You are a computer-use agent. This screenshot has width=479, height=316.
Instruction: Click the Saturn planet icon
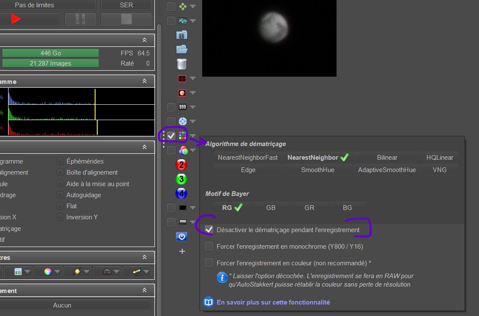click(77, 271)
